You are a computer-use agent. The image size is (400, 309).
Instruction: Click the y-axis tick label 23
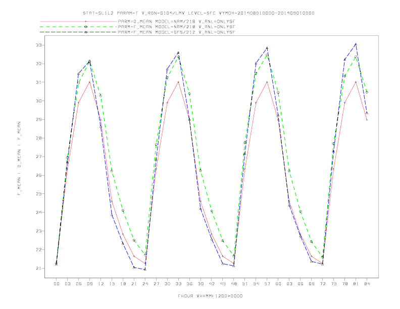[39, 231]
